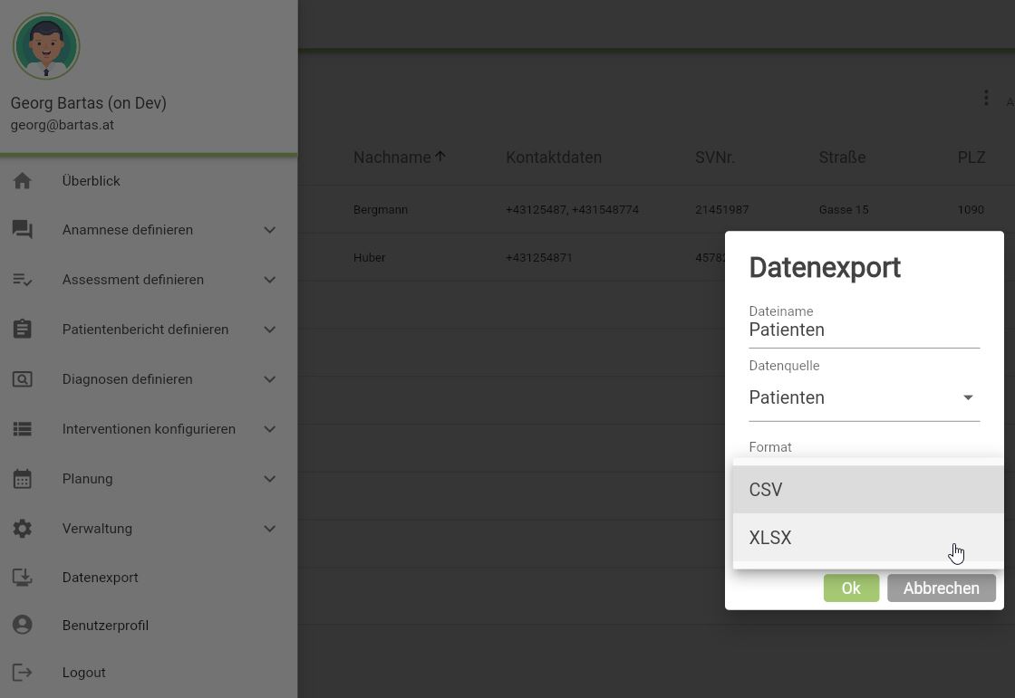Screen dimensions: 1015x698
Task: Open the three-dot more options menu
Action: click(986, 98)
